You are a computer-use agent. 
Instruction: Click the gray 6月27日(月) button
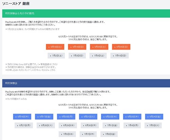[24, 125]
